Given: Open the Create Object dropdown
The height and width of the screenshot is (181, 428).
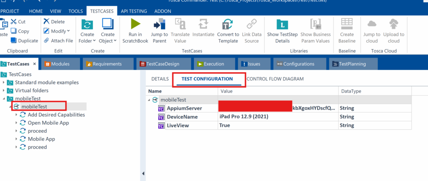Looking at the screenshot, I should [115, 41].
